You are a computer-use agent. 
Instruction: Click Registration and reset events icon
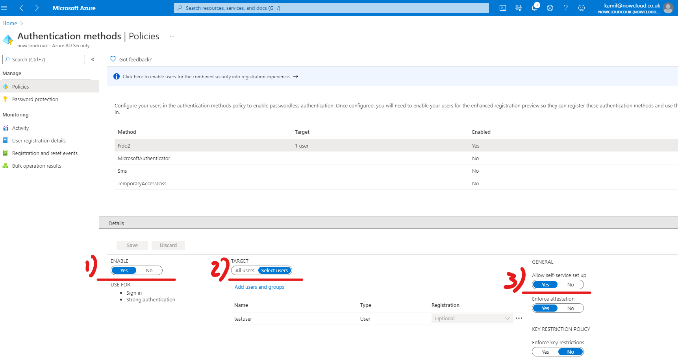pos(6,153)
